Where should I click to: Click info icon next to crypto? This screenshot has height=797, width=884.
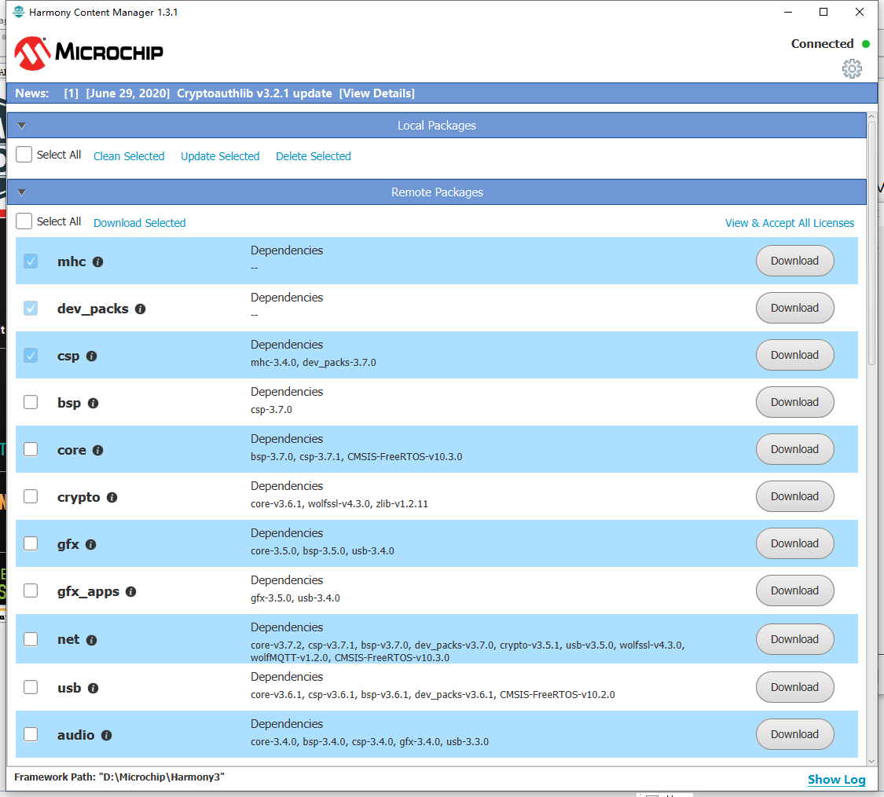coord(112,497)
